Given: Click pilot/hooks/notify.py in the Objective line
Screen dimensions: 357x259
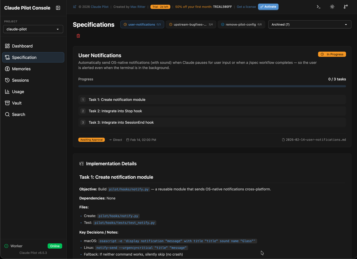Looking at the screenshot, I should click(x=129, y=189).
